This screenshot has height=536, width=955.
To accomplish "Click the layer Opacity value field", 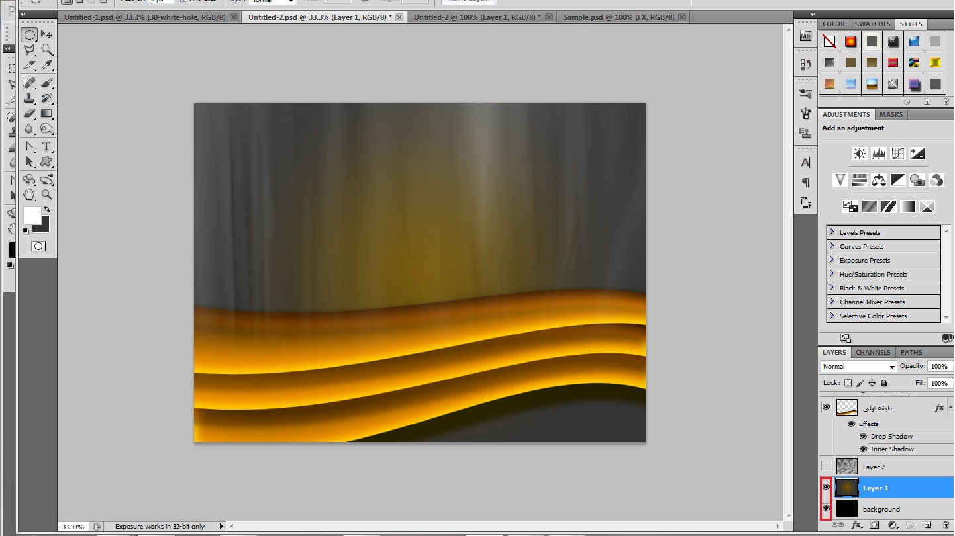I will point(939,366).
